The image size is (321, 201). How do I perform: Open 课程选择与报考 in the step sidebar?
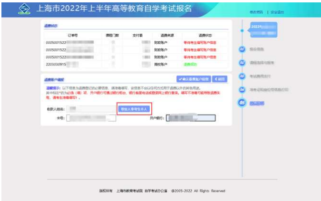[262, 63]
